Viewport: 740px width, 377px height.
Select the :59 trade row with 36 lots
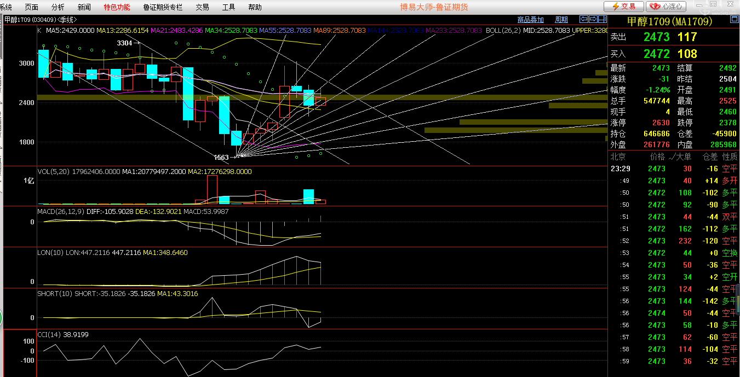(x=674, y=361)
